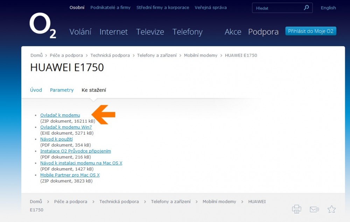
Task: Click the favorite star icon
Action: 331,209
